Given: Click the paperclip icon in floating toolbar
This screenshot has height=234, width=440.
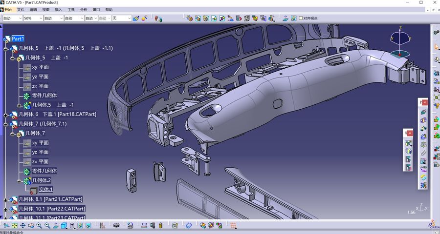Looking at the screenshot, I should pyautogui.click(x=423, y=153).
